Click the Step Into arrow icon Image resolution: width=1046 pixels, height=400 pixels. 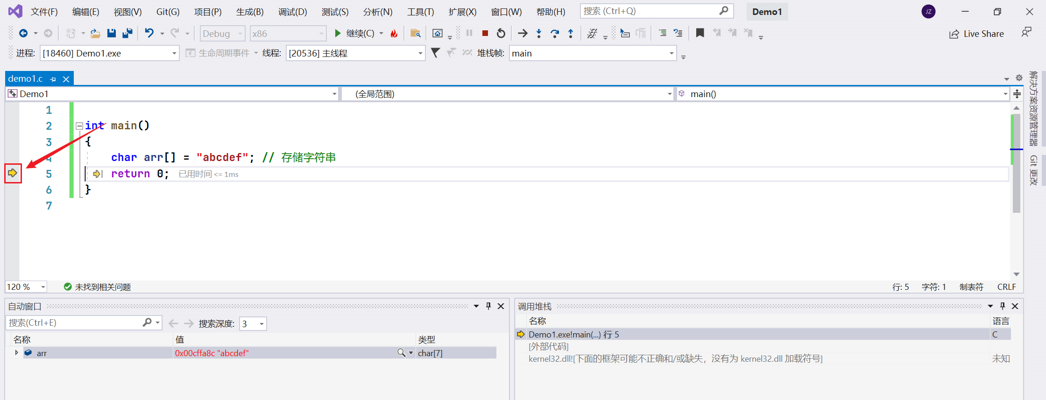point(539,33)
